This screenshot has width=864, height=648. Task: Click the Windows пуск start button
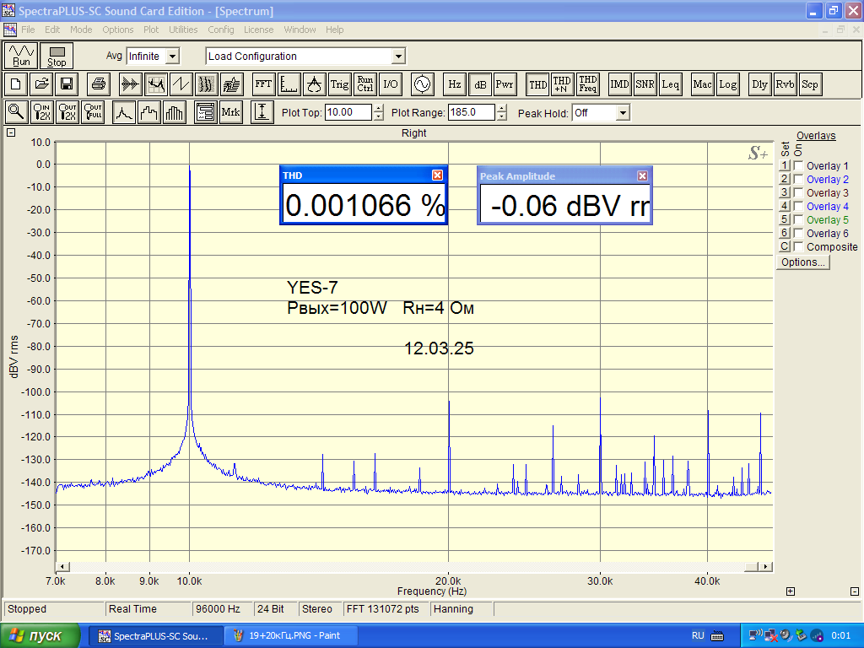(x=40, y=635)
